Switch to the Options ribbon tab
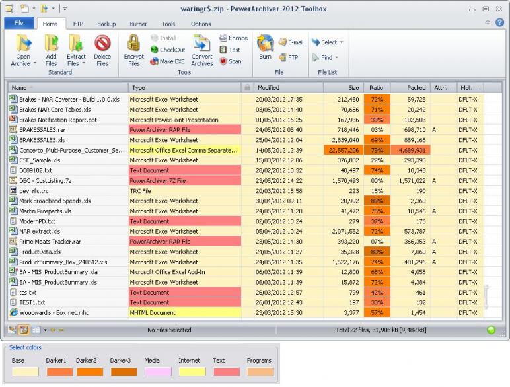The image size is (510, 387). point(201,24)
